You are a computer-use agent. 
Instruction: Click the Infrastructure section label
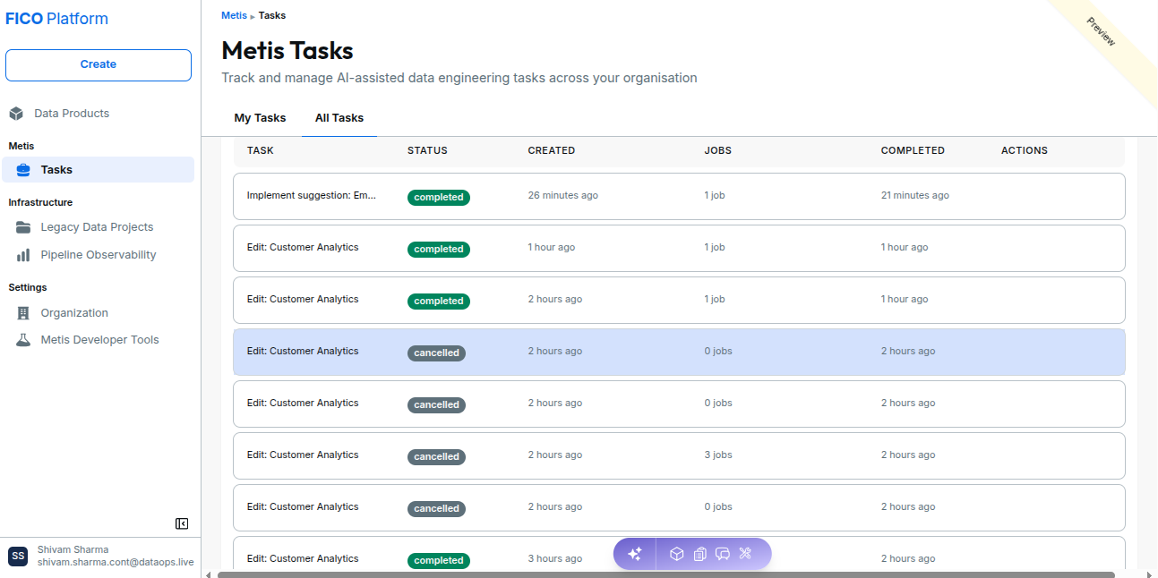click(41, 202)
